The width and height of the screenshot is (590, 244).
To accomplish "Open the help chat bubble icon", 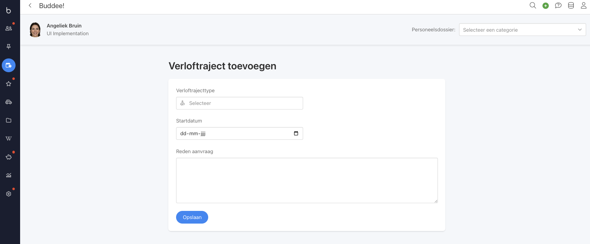I will coord(558,5).
